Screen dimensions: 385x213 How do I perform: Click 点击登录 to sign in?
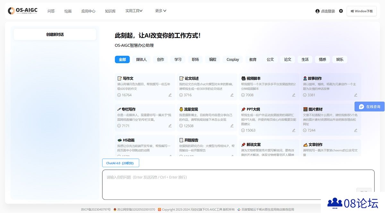click(328, 11)
